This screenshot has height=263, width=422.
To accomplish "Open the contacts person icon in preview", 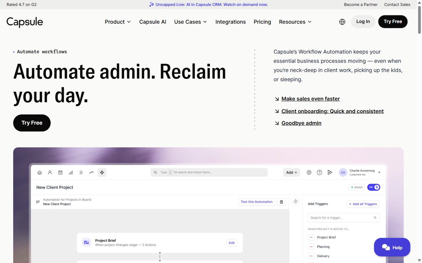I will point(50,172).
